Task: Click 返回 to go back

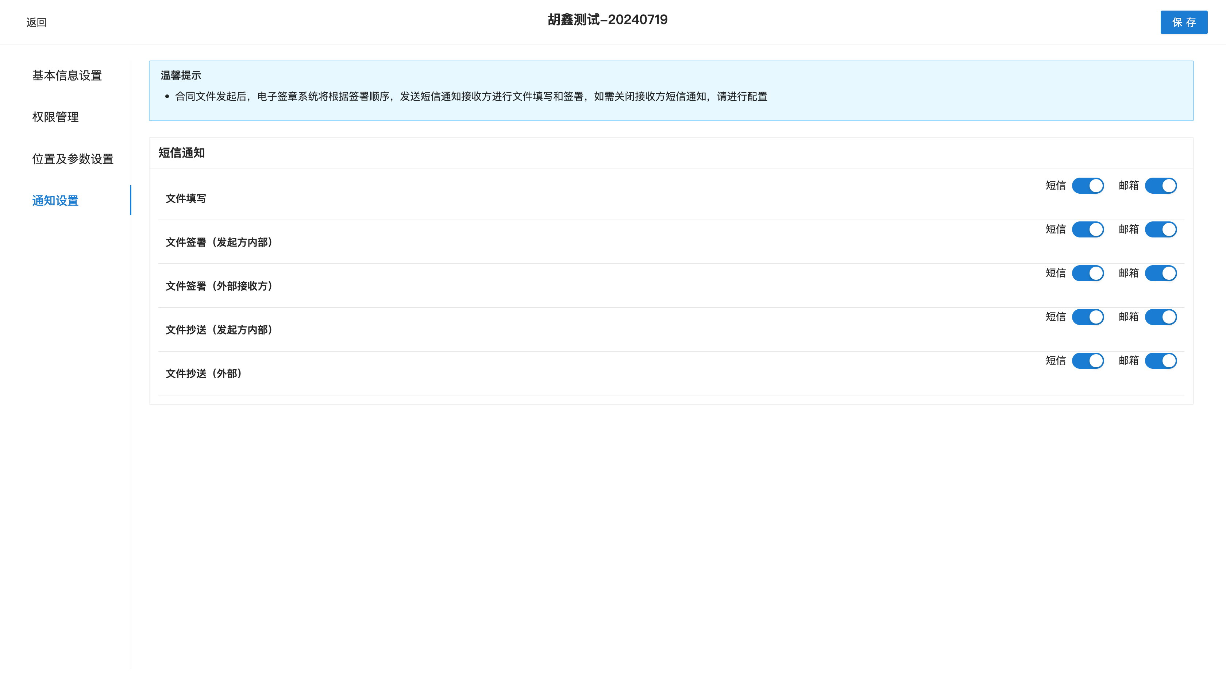Action: point(36,22)
